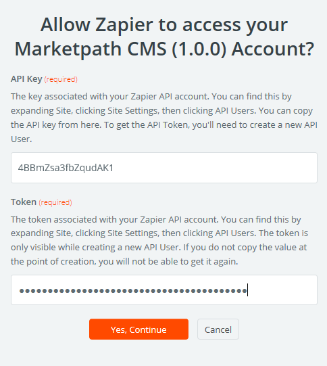Click the (required) tag beside Token

[55, 202]
